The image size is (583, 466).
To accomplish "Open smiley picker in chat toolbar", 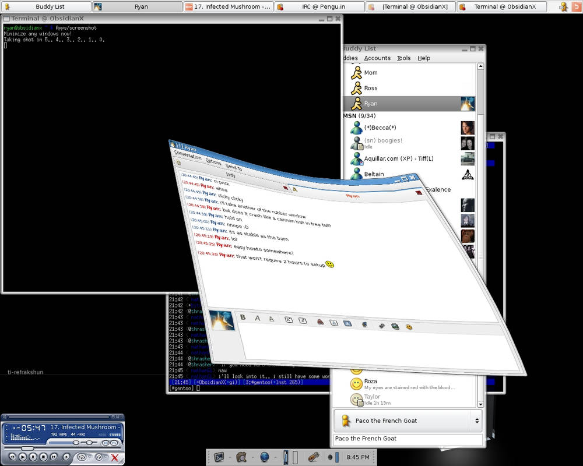I will [409, 327].
